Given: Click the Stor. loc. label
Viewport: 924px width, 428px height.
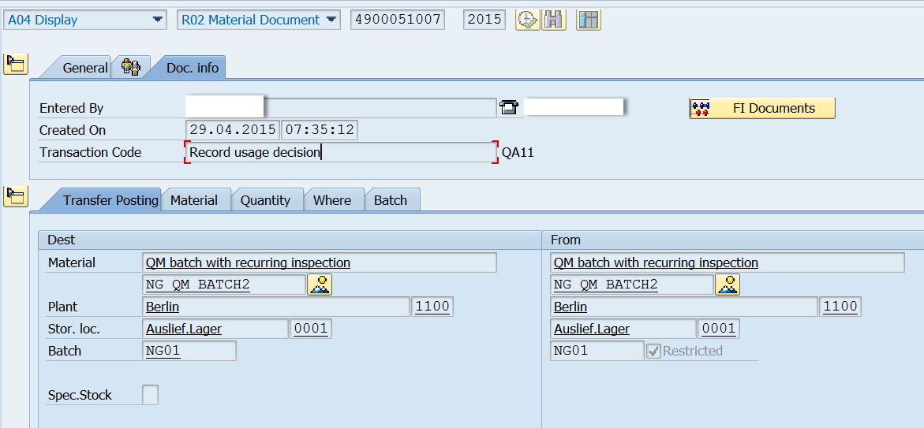Looking at the screenshot, I should pyautogui.click(x=73, y=329).
